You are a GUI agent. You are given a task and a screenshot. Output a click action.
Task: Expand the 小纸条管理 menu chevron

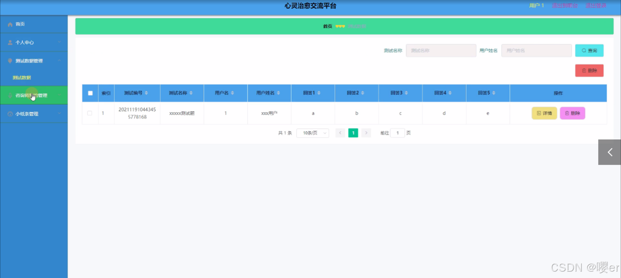(60, 114)
